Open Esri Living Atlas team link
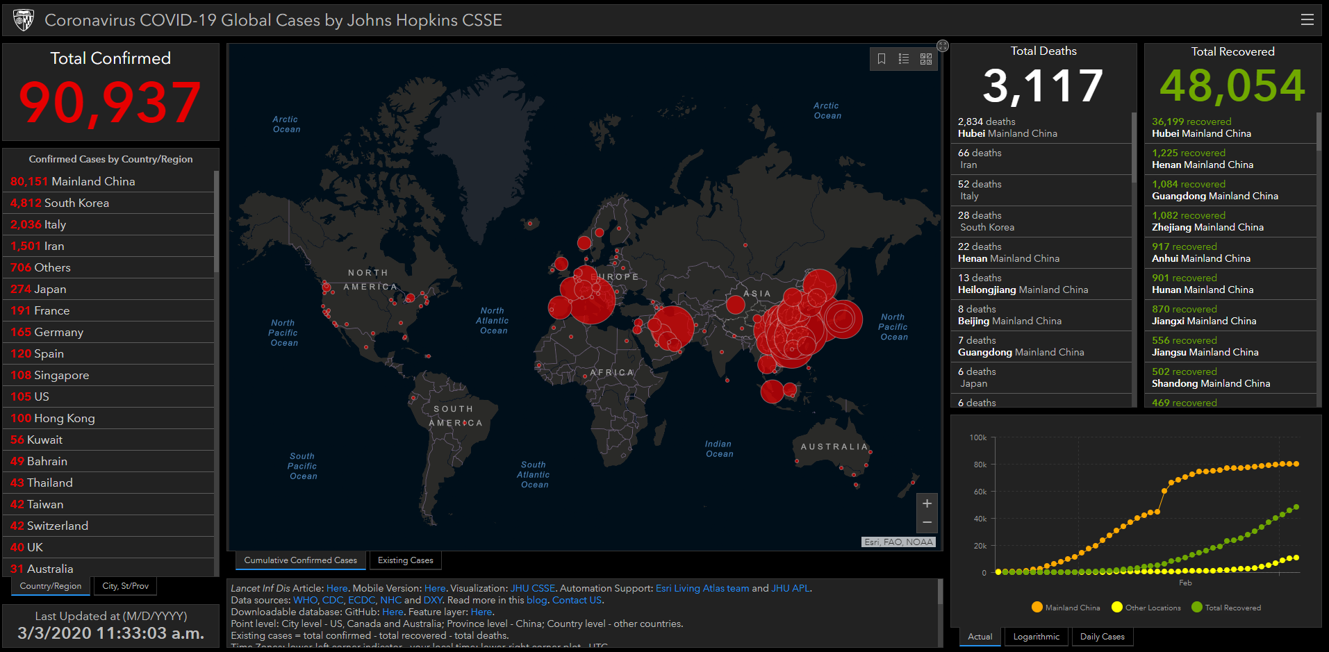The width and height of the screenshot is (1329, 652). click(x=702, y=588)
